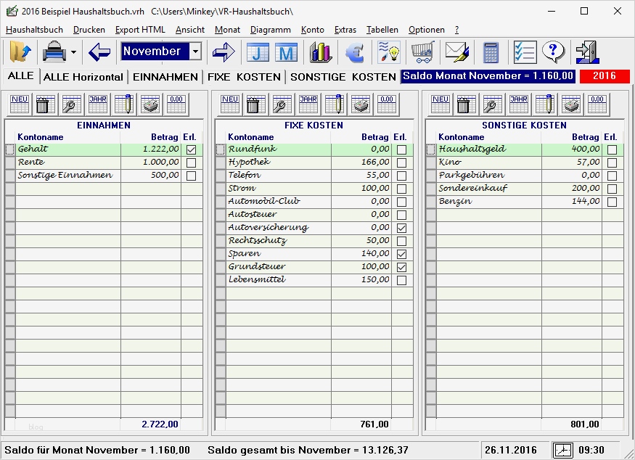
Task: Go to the previous month with the left arrow
Action: pos(99,52)
